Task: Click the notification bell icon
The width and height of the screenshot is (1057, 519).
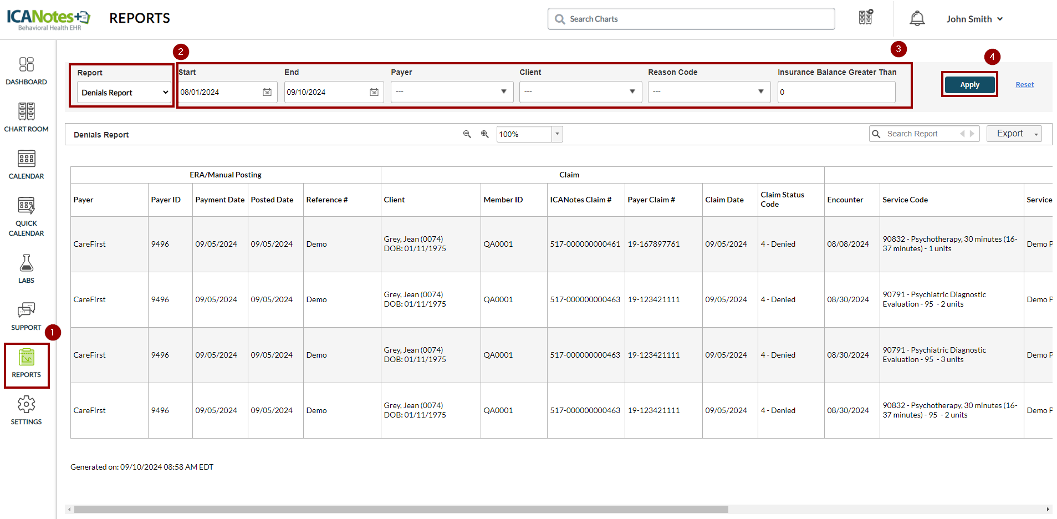Action: [917, 19]
